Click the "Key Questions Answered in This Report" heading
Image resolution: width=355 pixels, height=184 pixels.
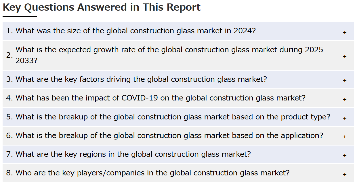[102, 7]
